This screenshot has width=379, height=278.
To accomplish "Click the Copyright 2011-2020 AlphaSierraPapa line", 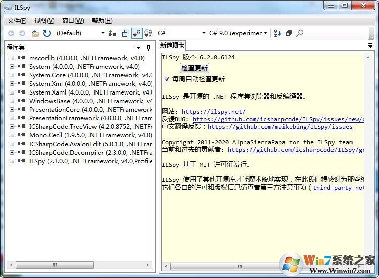I will pos(257,142).
